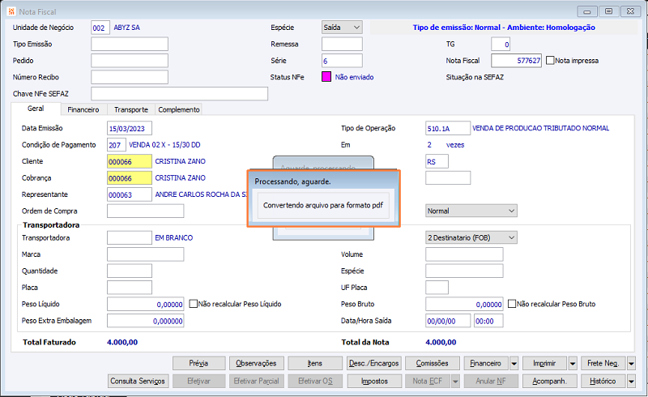Expand the arrow beside Imprimir button
Image resolution: width=648 pixels, height=397 pixels.
click(x=573, y=364)
